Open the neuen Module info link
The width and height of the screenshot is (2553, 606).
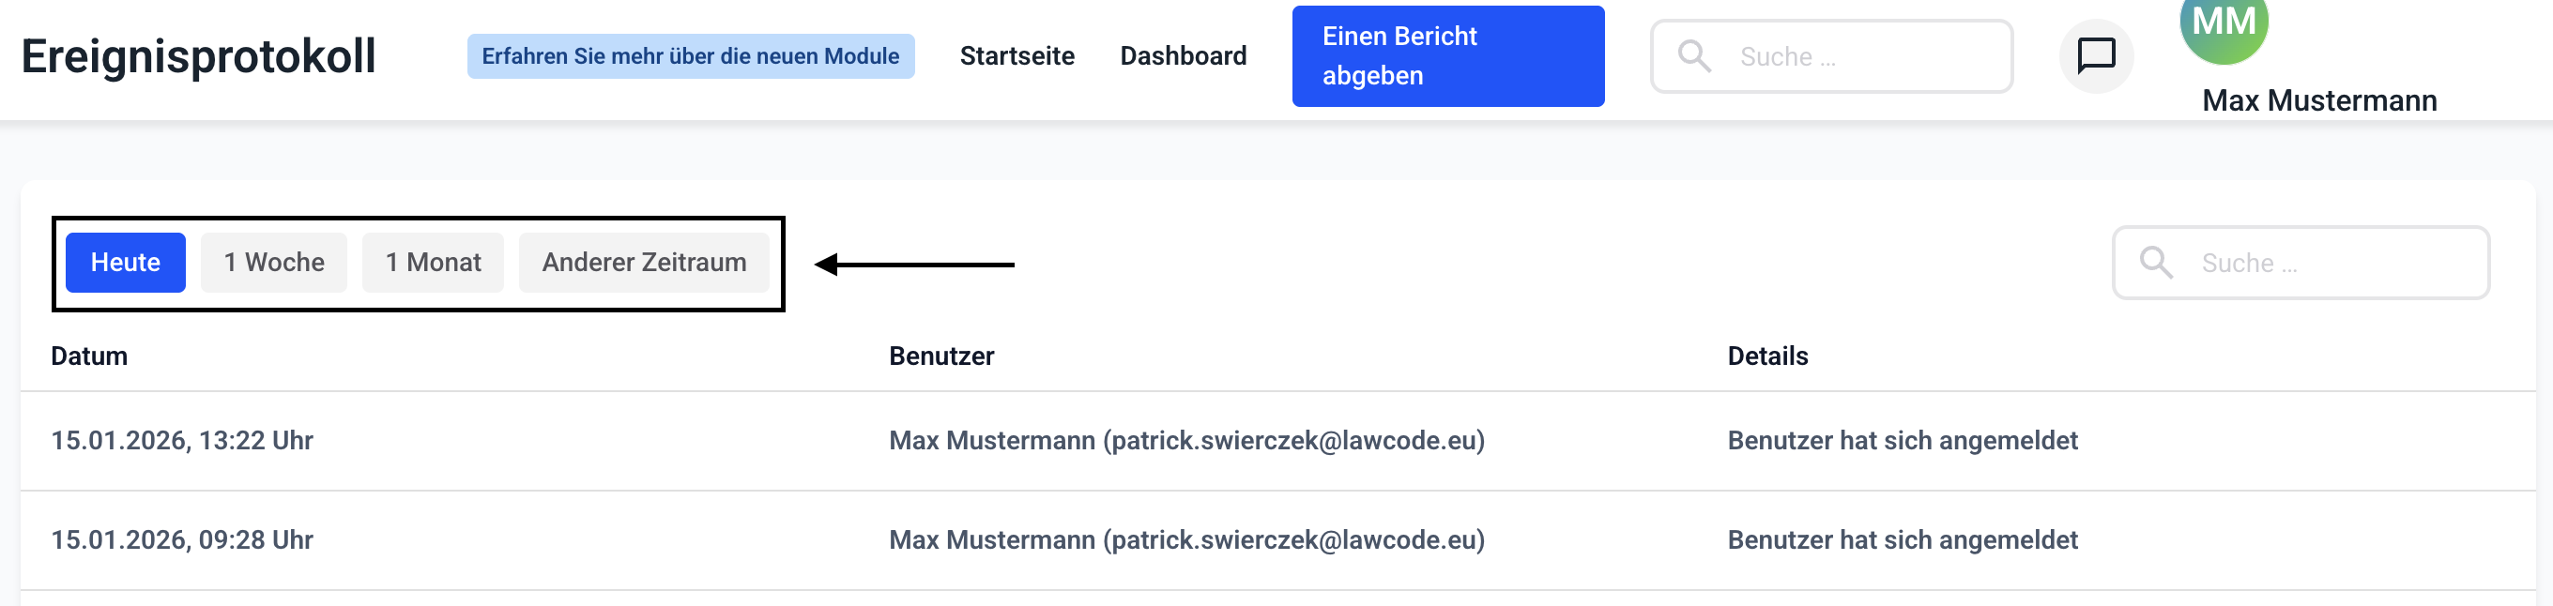690,56
